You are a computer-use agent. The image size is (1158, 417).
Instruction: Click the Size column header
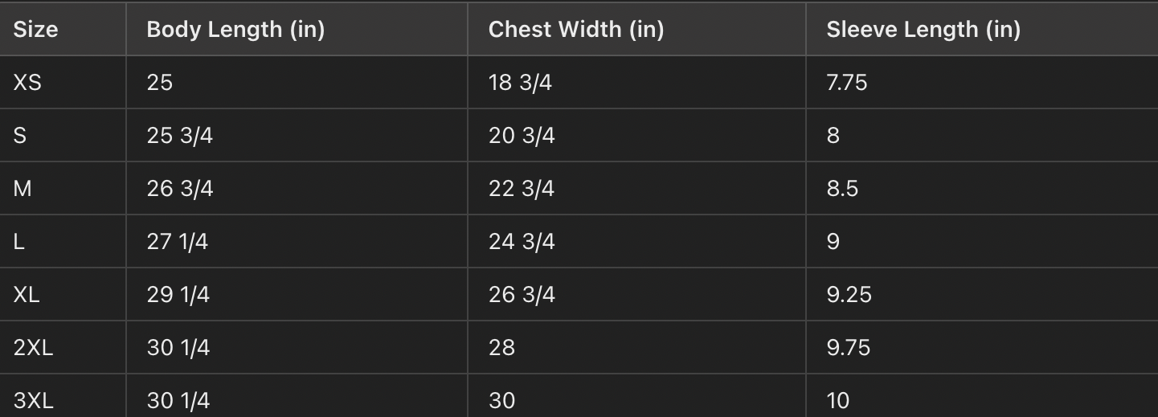click(36, 30)
